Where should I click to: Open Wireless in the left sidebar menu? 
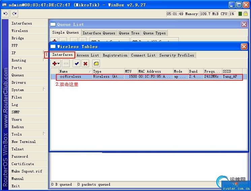pyautogui.click(x=28, y=31)
